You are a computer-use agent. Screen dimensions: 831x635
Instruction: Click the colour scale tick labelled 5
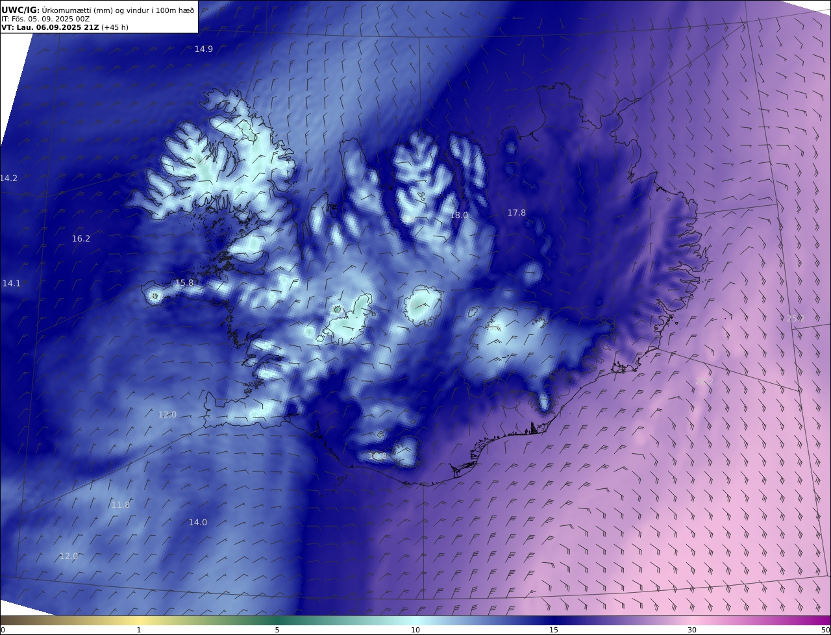(277, 630)
